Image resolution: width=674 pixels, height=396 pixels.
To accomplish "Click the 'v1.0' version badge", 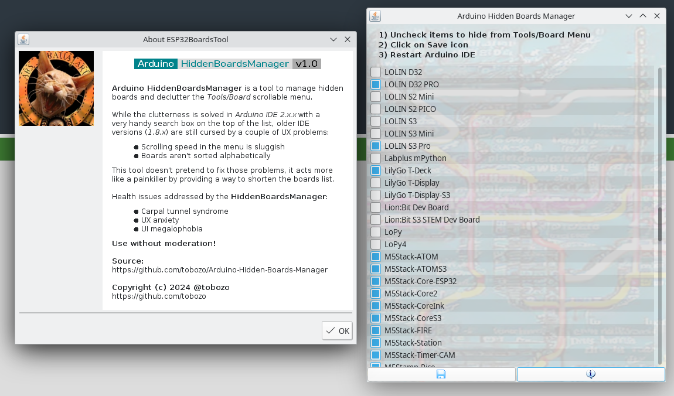I will click(x=307, y=64).
